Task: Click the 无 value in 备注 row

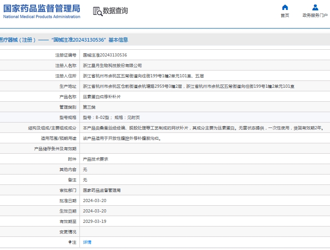Action: 85,180
